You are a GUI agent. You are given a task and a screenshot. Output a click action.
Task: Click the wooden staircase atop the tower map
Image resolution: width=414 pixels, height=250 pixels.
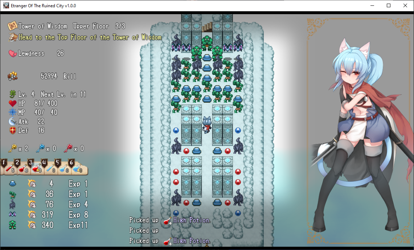[207, 27]
